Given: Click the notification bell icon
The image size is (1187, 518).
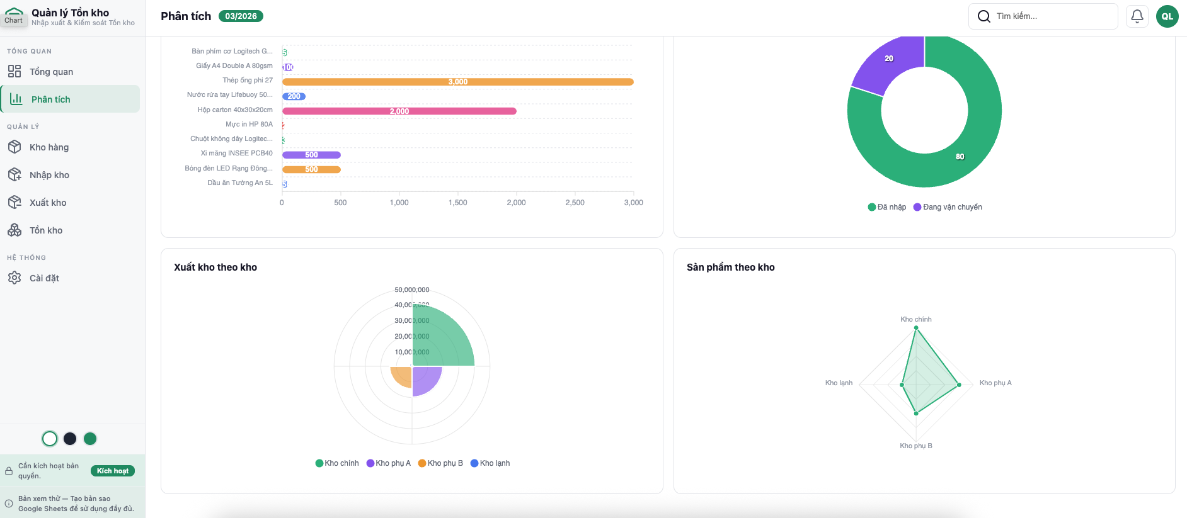Looking at the screenshot, I should click(1137, 16).
